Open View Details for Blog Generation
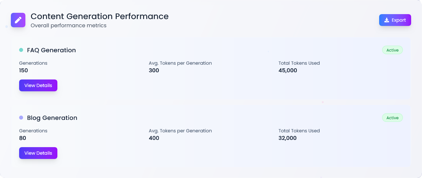422x178 pixels. (x=38, y=153)
